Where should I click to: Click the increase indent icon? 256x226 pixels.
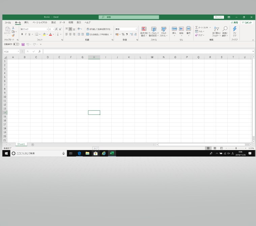pyautogui.click(x=83, y=34)
